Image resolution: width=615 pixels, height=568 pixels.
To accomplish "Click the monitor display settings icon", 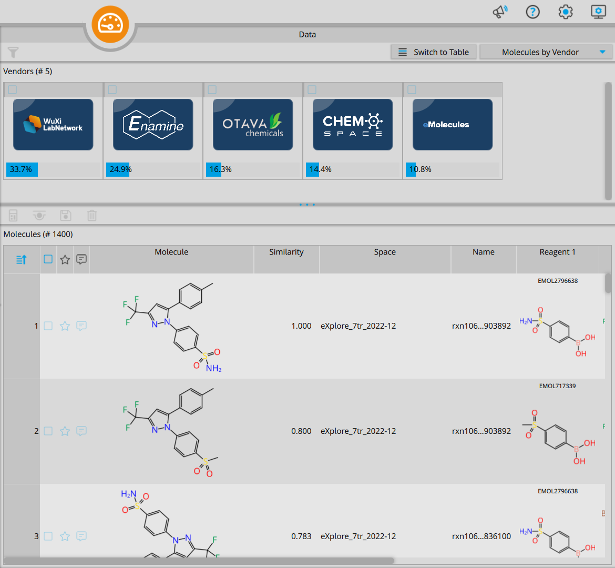I will pyautogui.click(x=599, y=12).
